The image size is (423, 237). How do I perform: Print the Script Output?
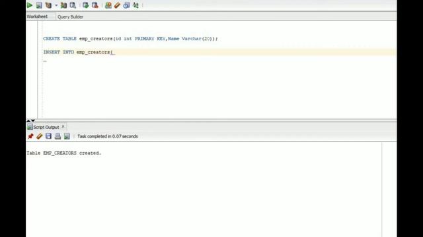pos(58,136)
